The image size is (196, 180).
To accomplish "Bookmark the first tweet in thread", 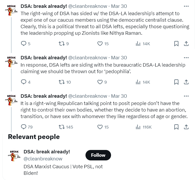I will point(176,44).
